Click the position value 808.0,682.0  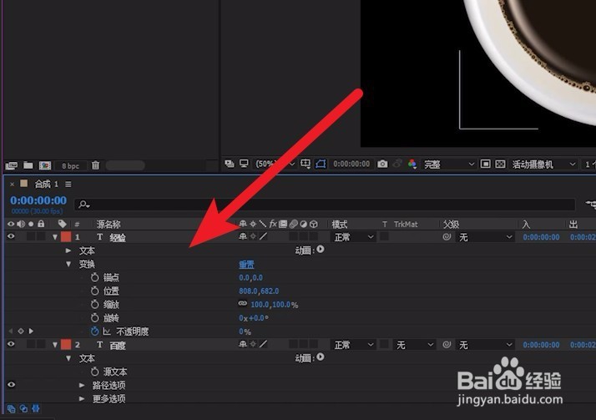259,291
